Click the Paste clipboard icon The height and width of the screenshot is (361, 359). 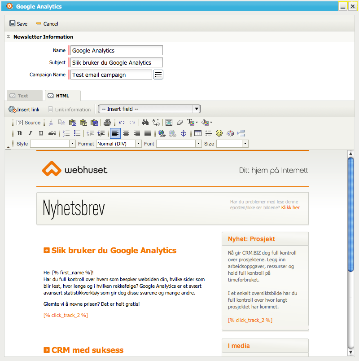pos(73,123)
